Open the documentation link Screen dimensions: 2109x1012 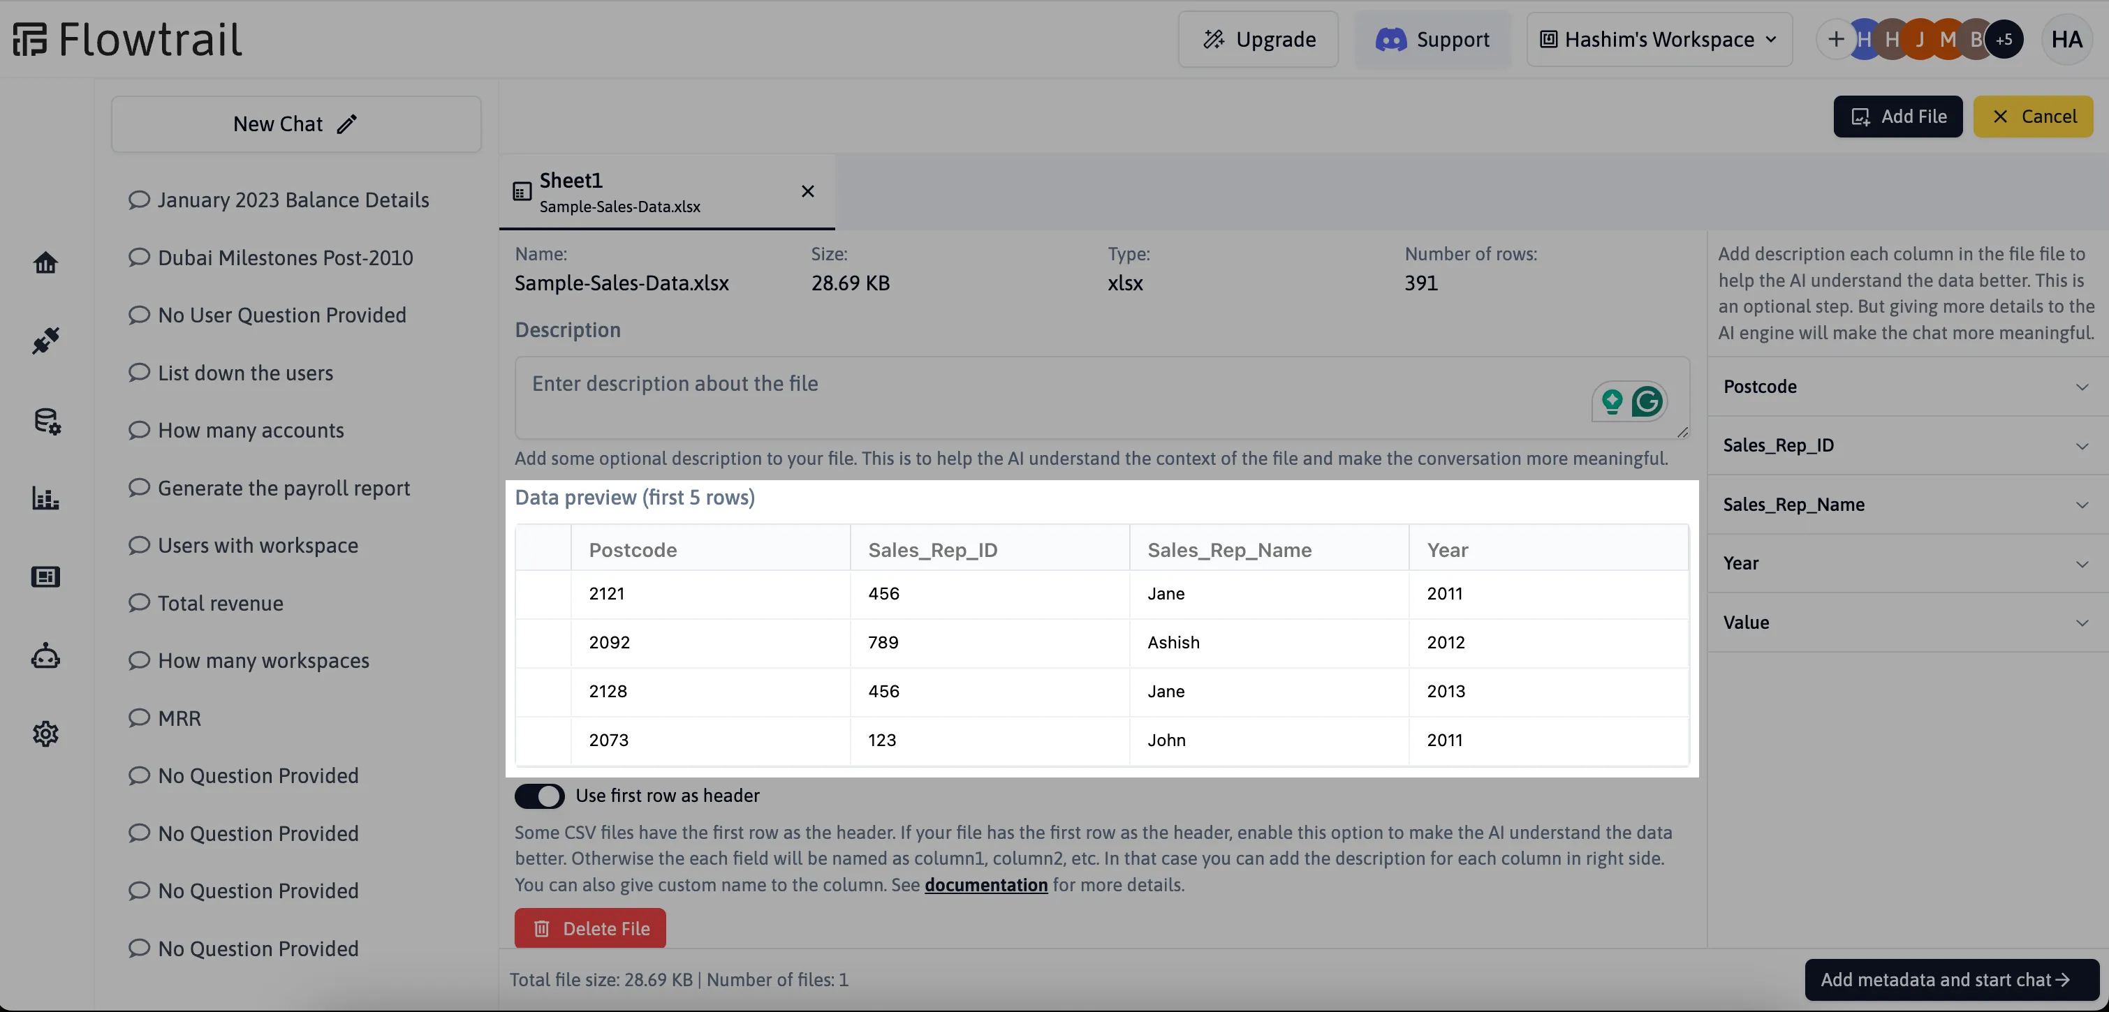pyautogui.click(x=986, y=884)
